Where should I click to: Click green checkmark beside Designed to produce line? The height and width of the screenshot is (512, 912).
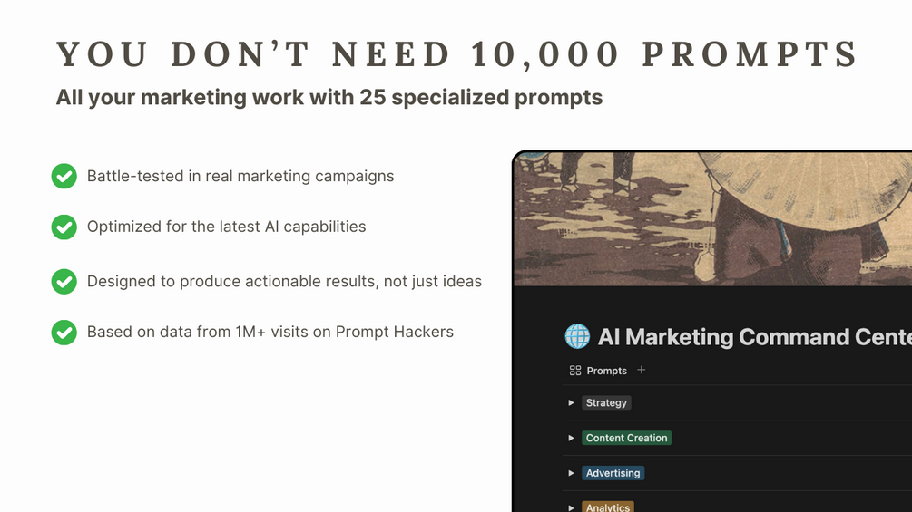(64, 281)
